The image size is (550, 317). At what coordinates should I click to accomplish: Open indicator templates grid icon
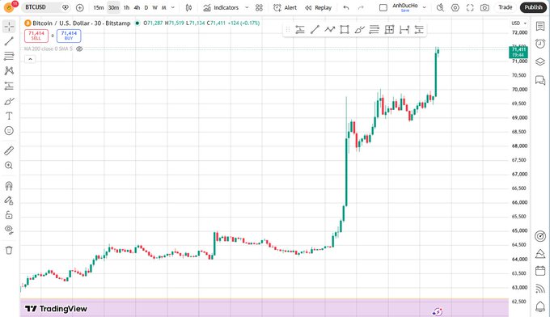point(259,7)
